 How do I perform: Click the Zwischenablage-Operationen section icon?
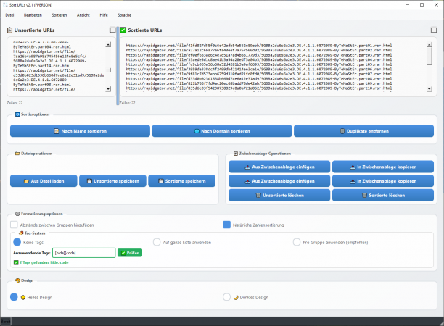coord(236,154)
